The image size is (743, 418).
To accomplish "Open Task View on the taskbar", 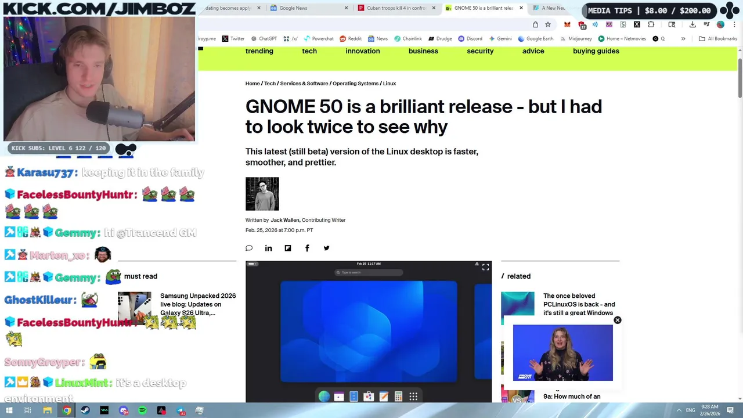I will tap(27, 410).
